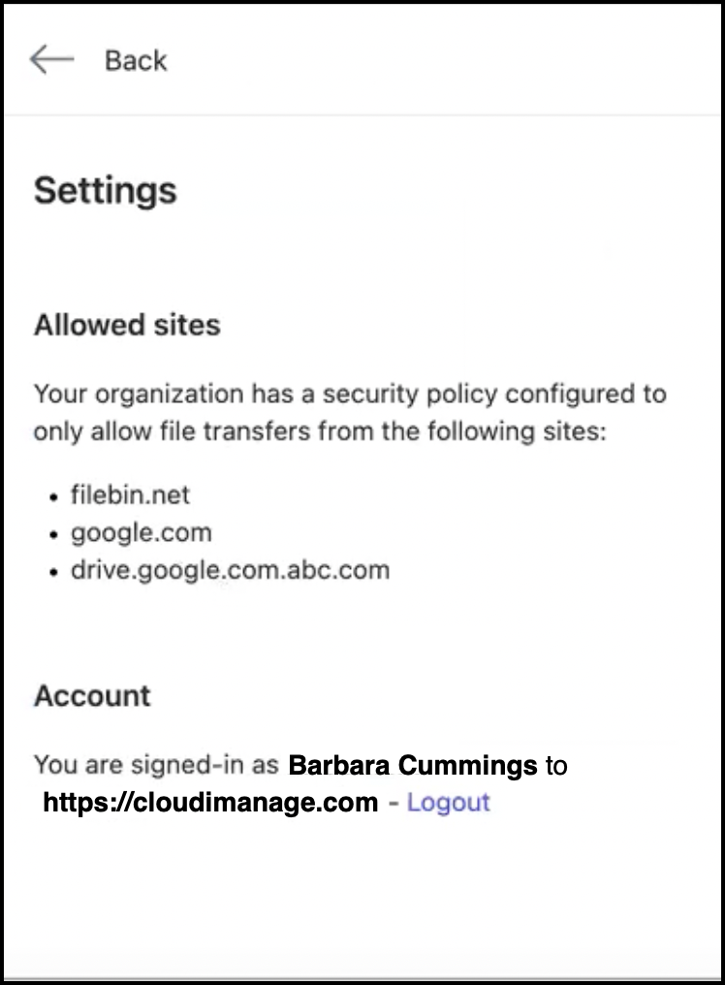This screenshot has height=985, width=725.
Task: Click the google.com allowed site entry
Action: tap(141, 532)
